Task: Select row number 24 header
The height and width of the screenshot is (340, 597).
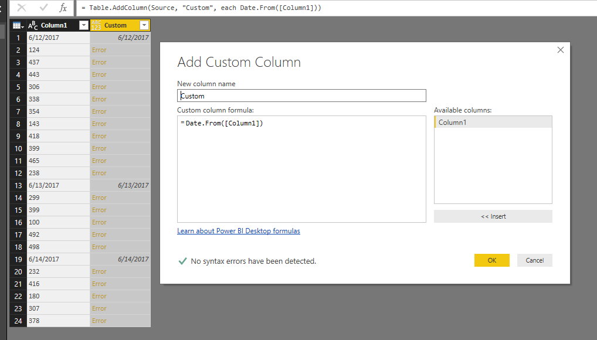Action: 18,321
